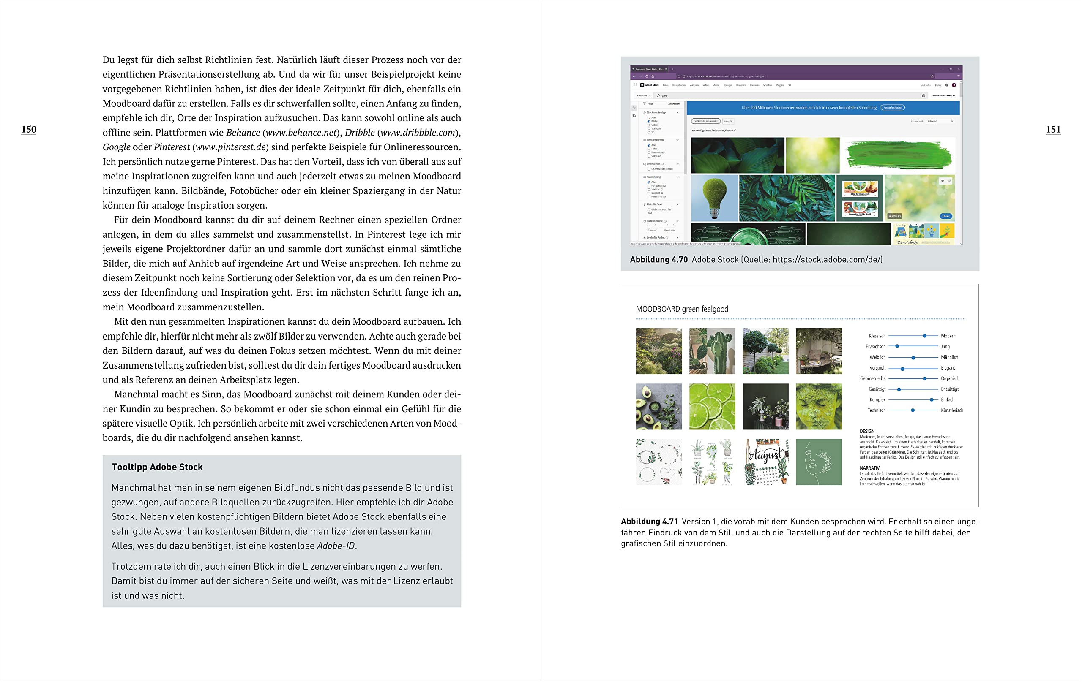Click the Klassisch–Modern slider dot on the moodboard
The image size is (1082, 682).
925,336
